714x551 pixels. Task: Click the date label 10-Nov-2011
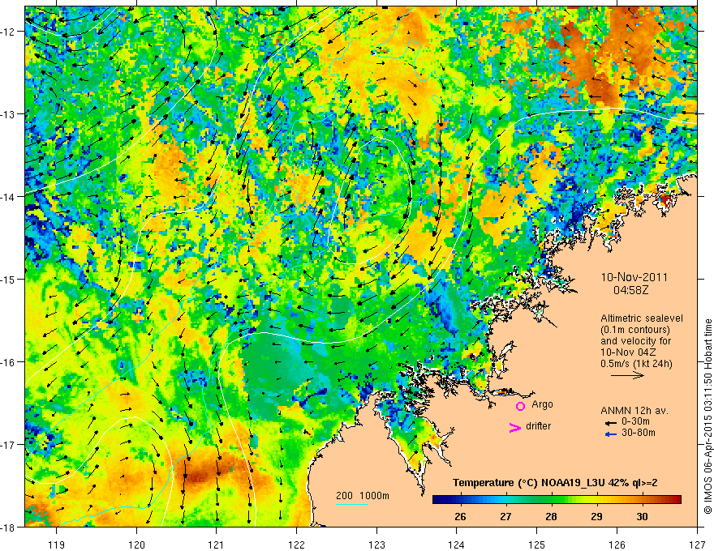pyautogui.click(x=634, y=277)
